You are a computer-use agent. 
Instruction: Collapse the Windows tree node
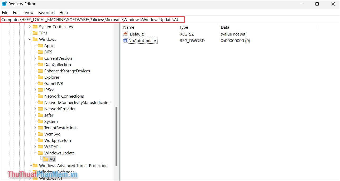tap(30, 39)
